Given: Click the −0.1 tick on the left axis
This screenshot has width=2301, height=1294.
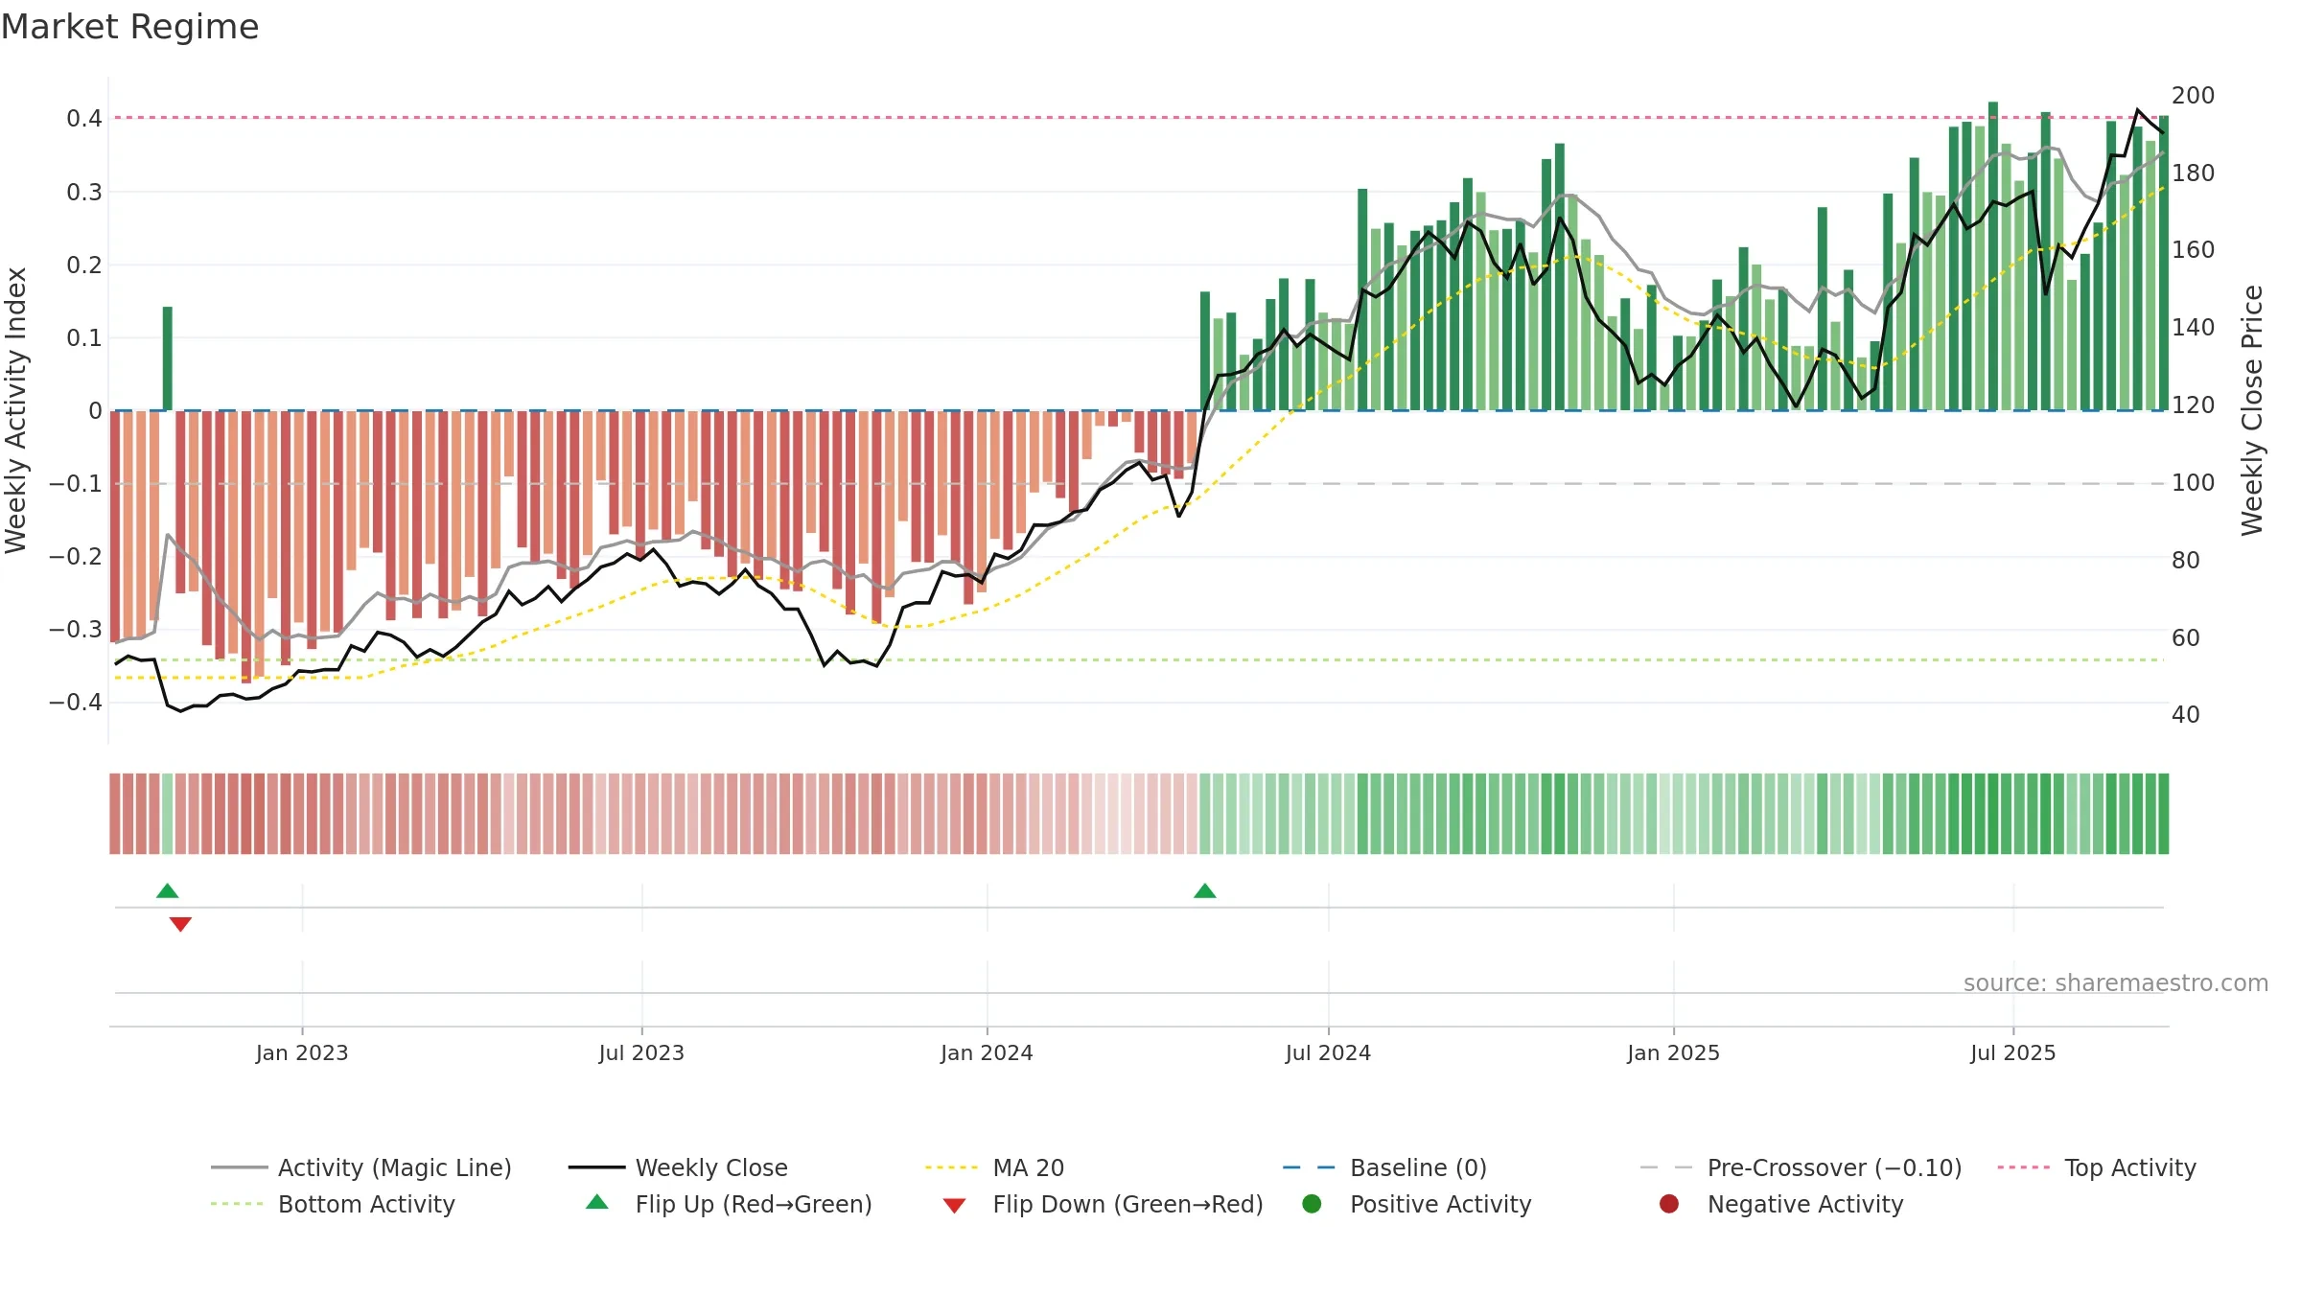Looking at the screenshot, I should [x=76, y=484].
